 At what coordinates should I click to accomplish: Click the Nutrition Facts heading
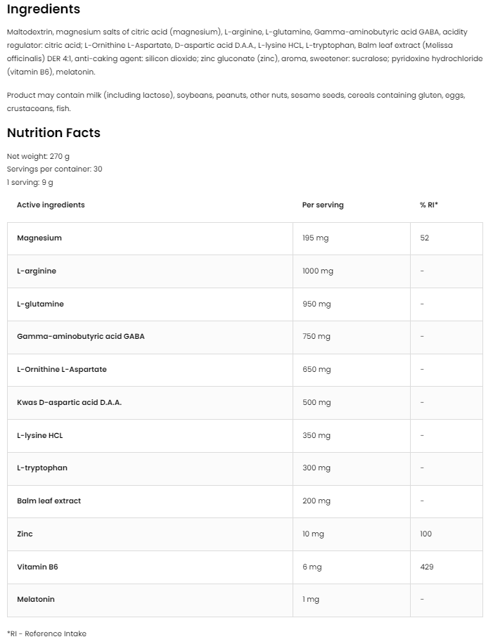pos(53,133)
